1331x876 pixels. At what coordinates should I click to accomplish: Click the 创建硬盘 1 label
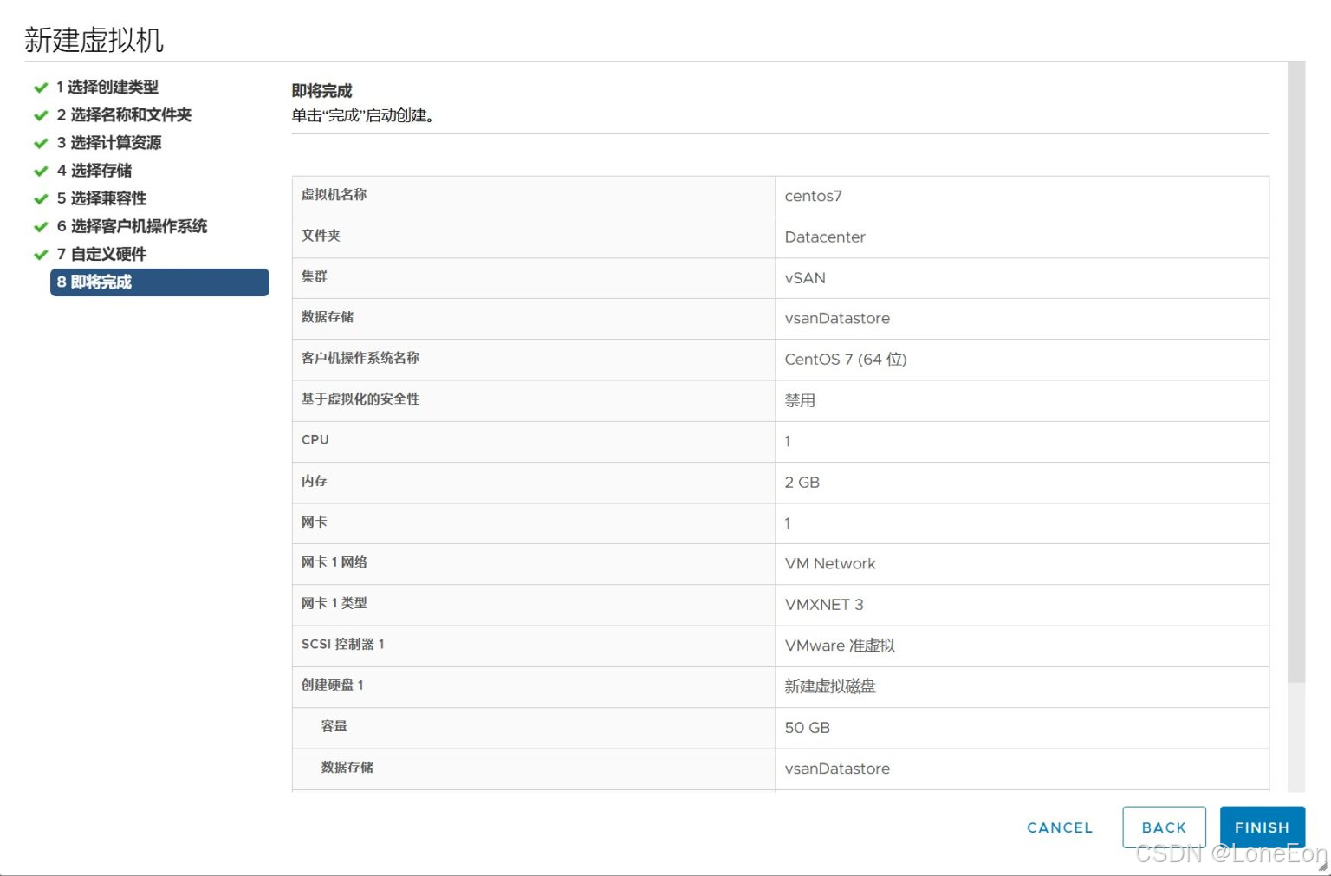[x=332, y=685]
